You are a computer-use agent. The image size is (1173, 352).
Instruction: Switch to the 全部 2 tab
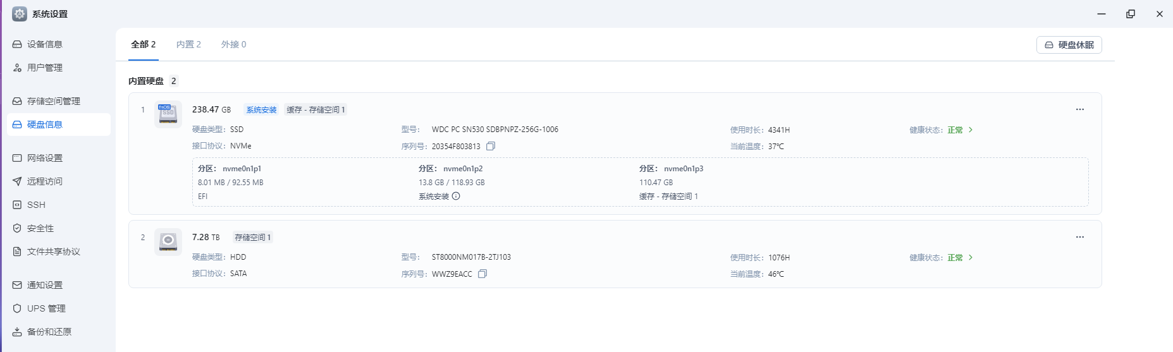144,44
